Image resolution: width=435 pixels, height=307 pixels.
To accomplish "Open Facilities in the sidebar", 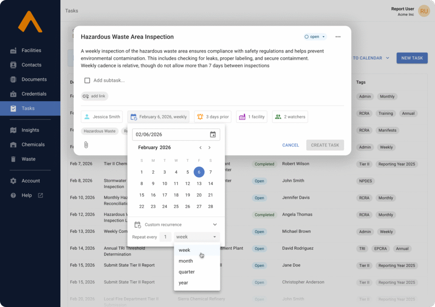I will click(x=31, y=51).
